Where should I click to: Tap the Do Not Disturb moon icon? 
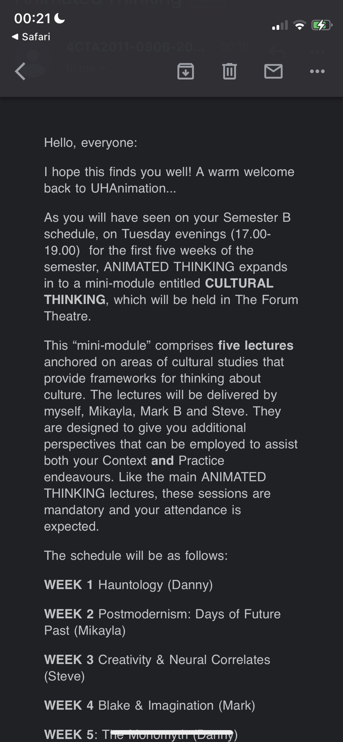tap(59, 18)
